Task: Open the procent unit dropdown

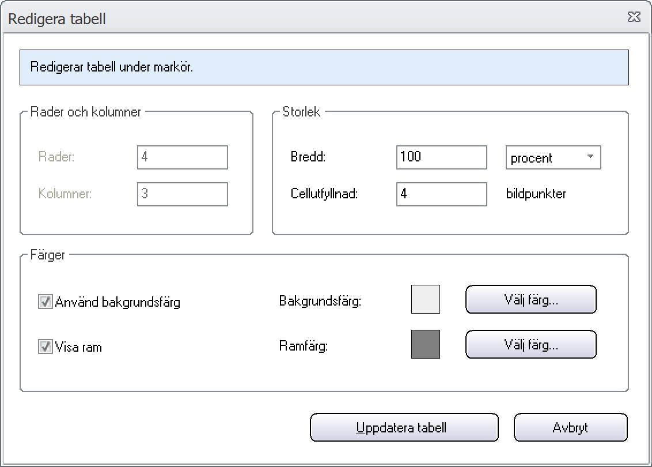Action: 553,157
